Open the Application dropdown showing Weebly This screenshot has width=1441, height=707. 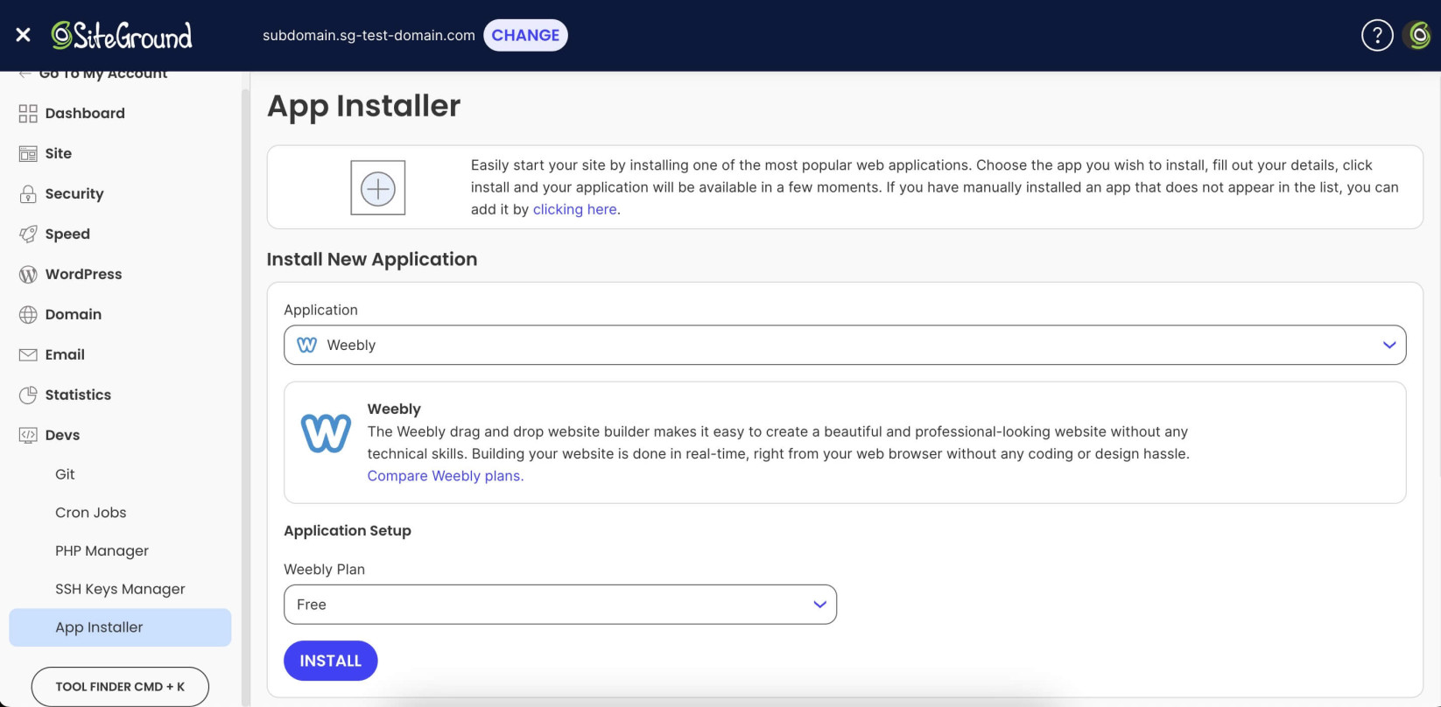845,345
